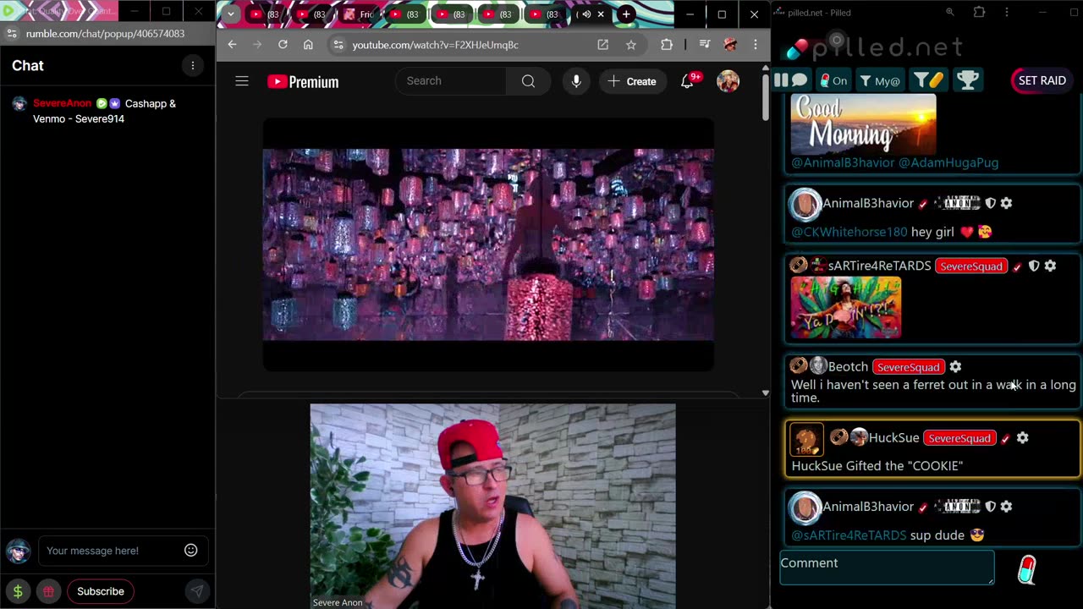Click shield icon on sARTire4ReTARDS message
Viewport: 1083px width, 609px height.
click(x=1034, y=266)
